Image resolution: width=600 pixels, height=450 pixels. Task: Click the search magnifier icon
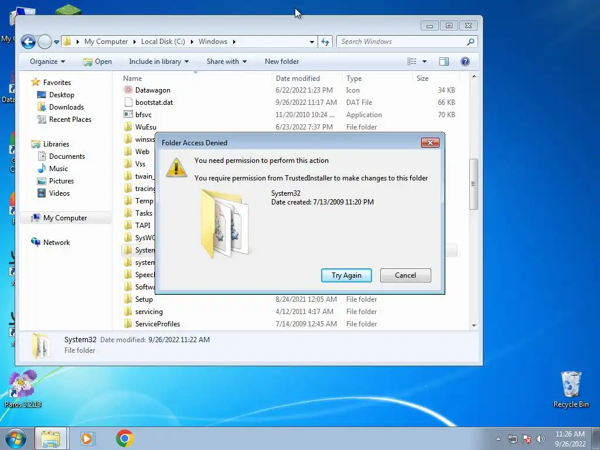471,42
